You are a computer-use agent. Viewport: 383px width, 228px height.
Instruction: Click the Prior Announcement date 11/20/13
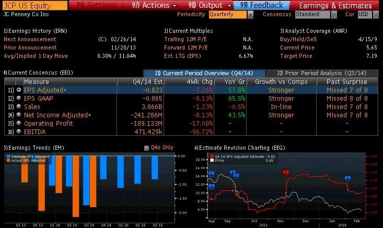coord(123,47)
